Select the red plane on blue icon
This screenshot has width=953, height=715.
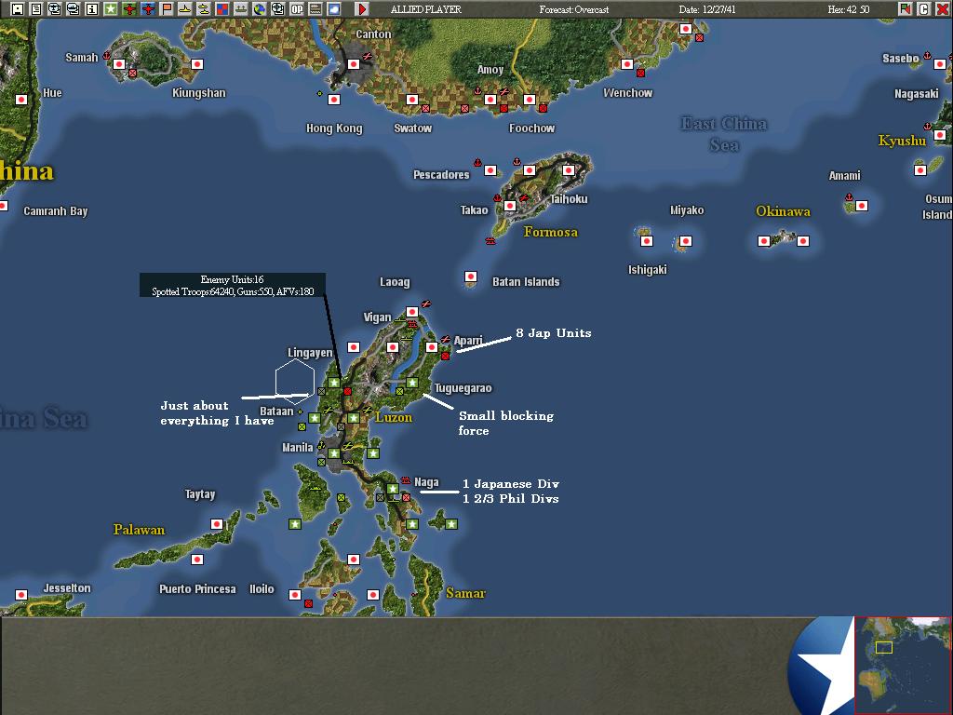(x=148, y=8)
